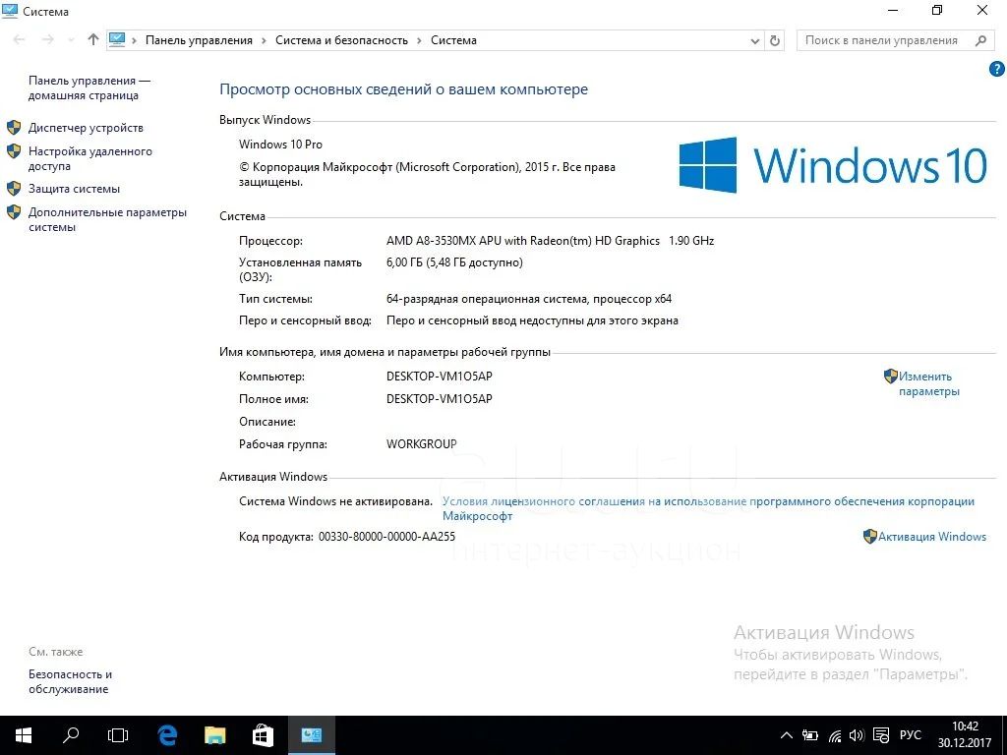Click computer name DESKTOP-VM1O5AP next to Компьютер
Image resolution: width=1007 pixels, height=755 pixels.
440,377
